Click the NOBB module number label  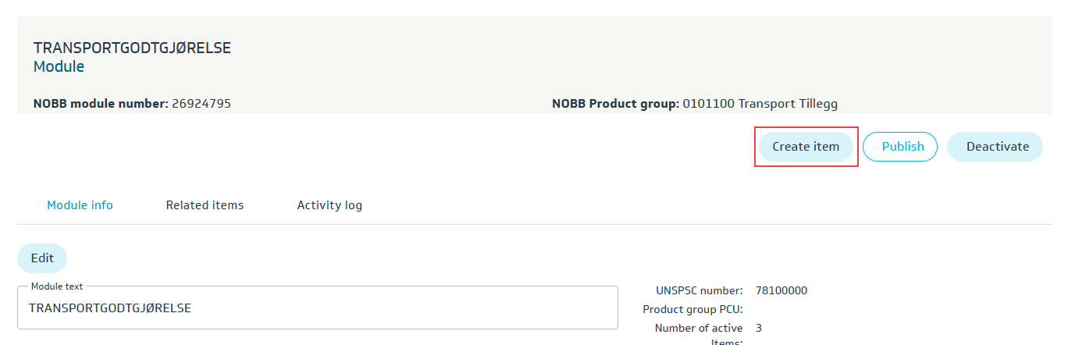click(101, 104)
